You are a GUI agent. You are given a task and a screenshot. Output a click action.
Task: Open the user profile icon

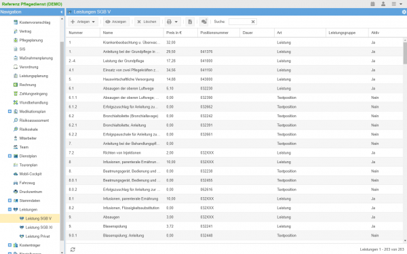[383, 4]
